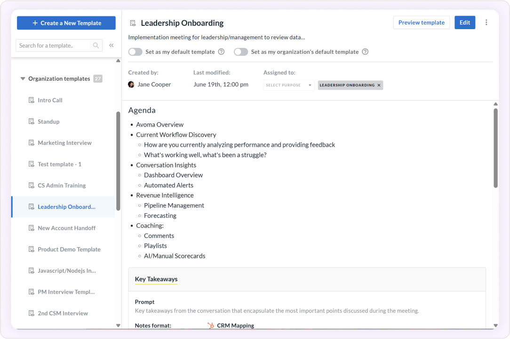
Task: Click the Leadership Onboard... sidebar row icon
Action: 31,207
